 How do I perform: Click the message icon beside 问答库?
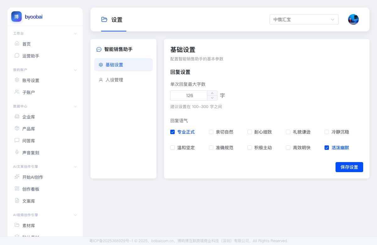[x=17, y=140]
